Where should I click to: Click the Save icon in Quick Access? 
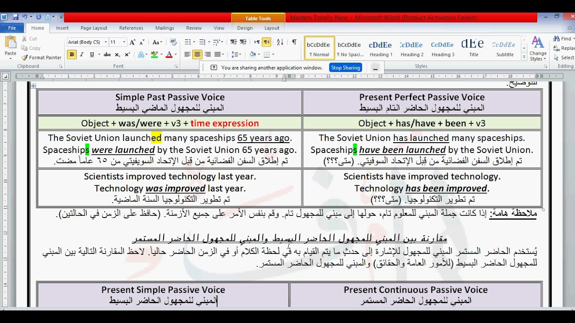[16, 17]
